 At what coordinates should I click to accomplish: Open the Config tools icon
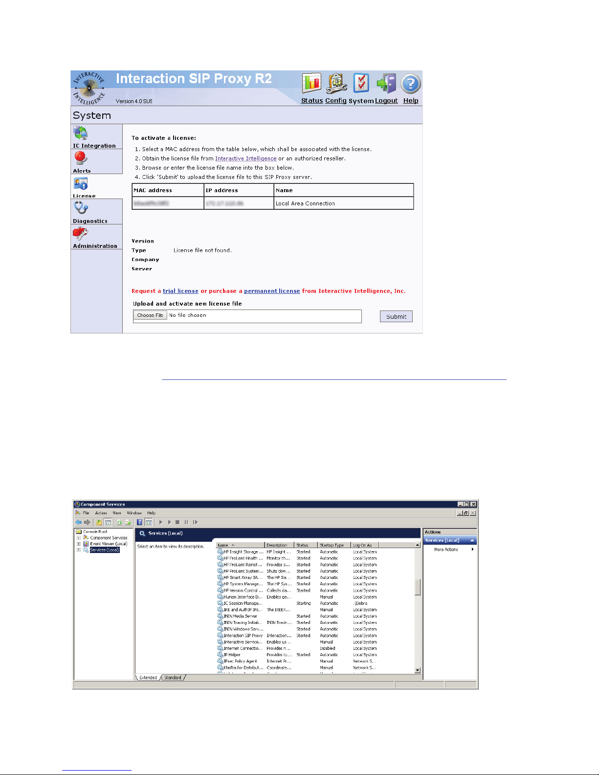click(x=336, y=83)
